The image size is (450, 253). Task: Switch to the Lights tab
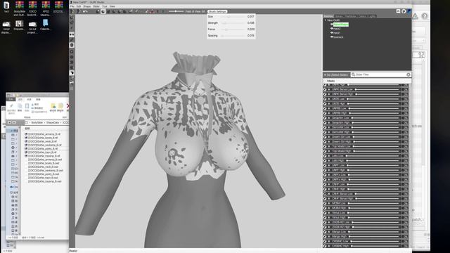tap(372, 16)
